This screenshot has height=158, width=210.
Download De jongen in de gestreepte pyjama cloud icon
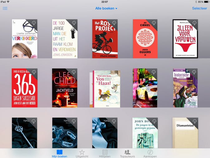click(154, 121)
